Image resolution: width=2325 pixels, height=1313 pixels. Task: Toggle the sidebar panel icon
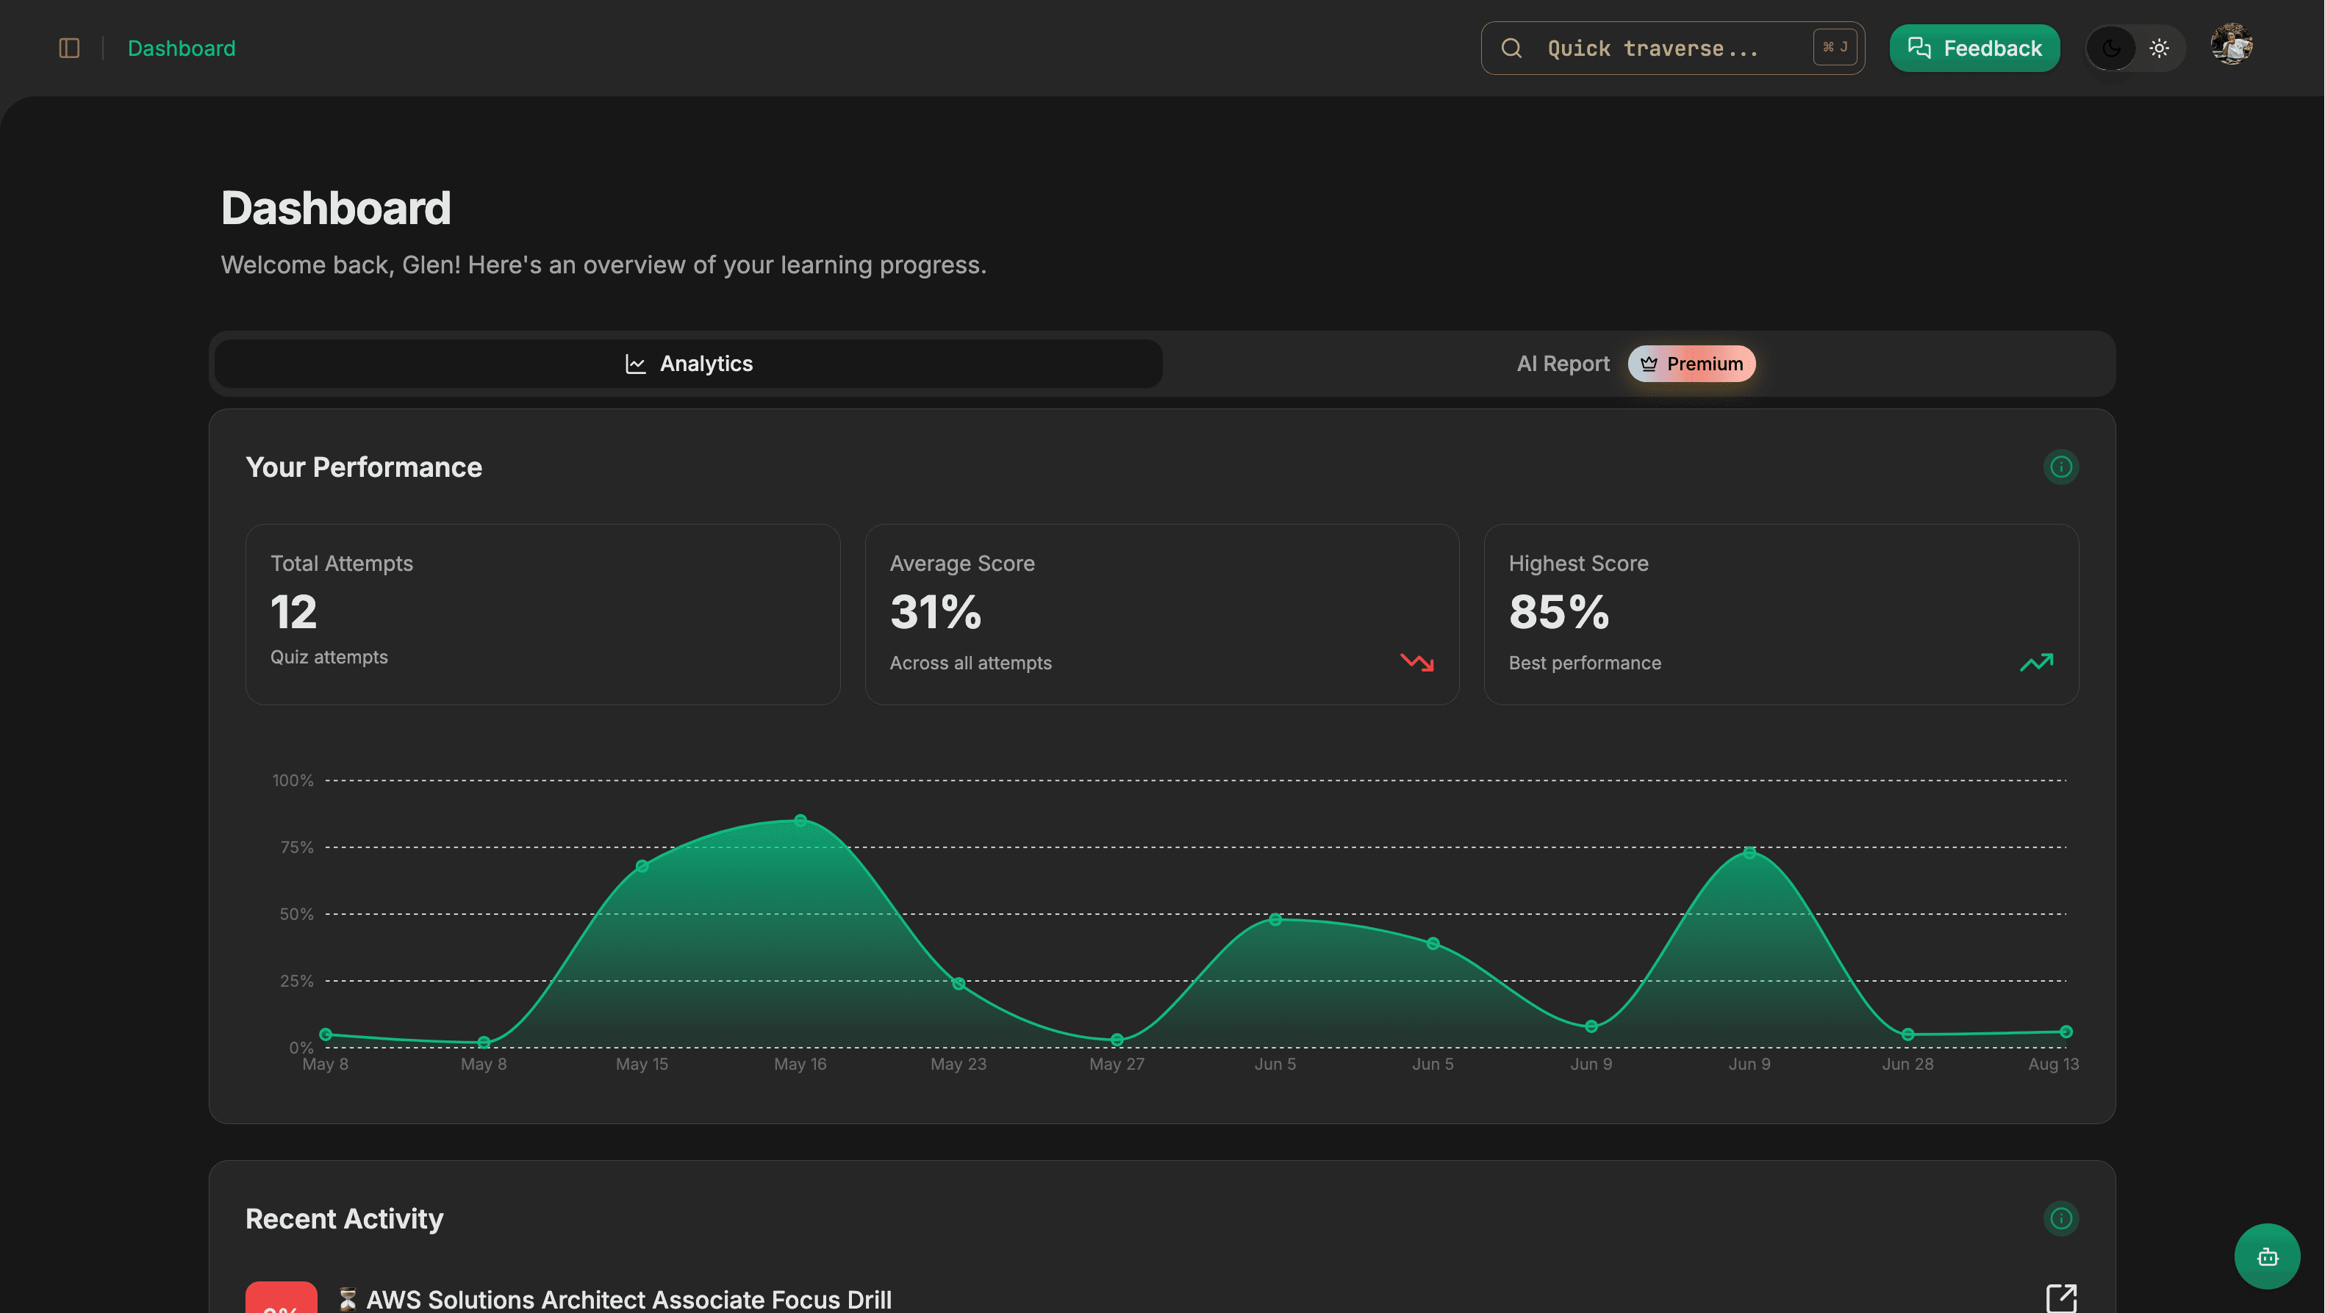pyautogui.click(x=70, y=48)
